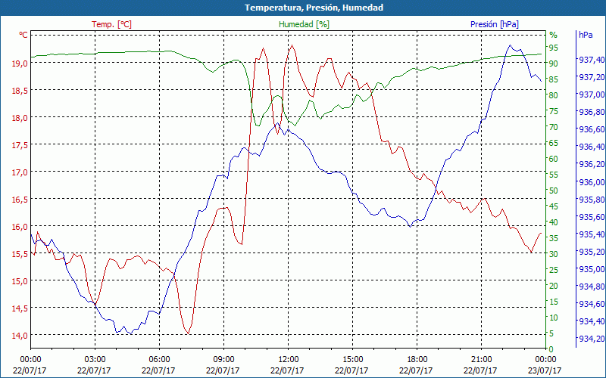
Task: Click pressure axis value 935,20
Action: point(592,252)
